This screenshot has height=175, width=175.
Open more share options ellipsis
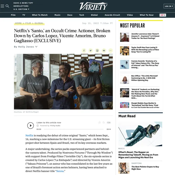[x=110, y=50]
